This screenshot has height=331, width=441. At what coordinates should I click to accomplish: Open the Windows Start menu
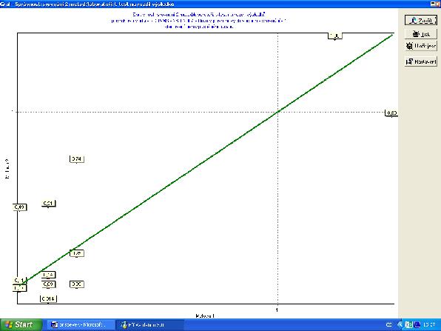(x=21, y=325)
